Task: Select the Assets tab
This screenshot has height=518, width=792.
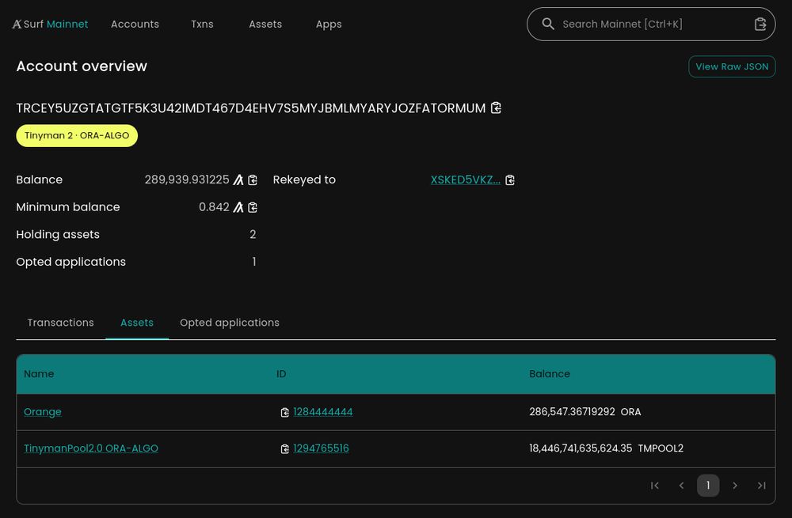Action: click(137, 323)
